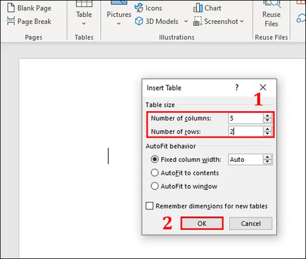Open the 3D Models dropdown arrow
Screen dimensions: 306x259
click(x=186, y=21)
